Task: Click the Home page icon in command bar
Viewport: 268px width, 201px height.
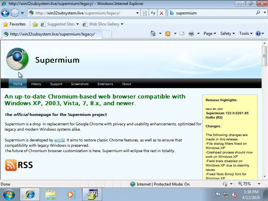Action: tap(153, 33)
